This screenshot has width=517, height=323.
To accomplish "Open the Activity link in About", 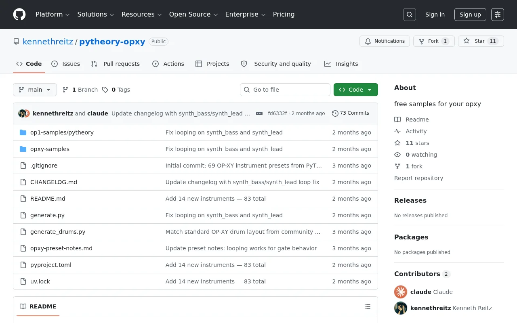I will point(410,131).
